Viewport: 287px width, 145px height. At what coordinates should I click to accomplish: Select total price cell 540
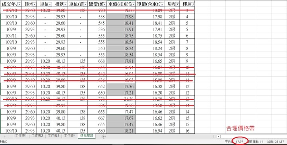97,48
